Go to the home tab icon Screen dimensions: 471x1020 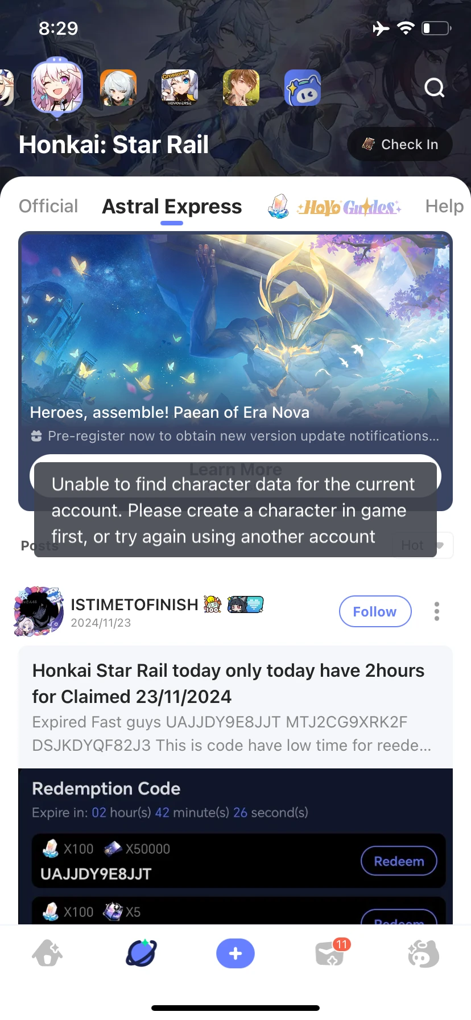(x=47, y=953)
